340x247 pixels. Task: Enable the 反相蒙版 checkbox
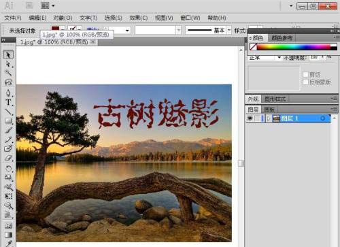tap(305, 82)
